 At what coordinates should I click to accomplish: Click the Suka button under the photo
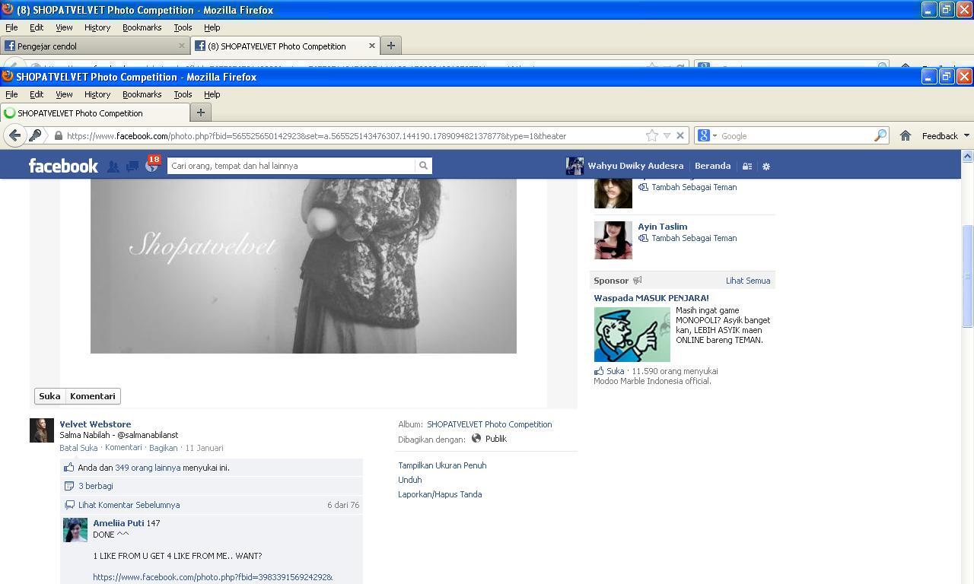tap(49, 396)
